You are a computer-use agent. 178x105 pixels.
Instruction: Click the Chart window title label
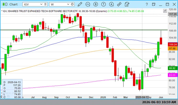13,4
